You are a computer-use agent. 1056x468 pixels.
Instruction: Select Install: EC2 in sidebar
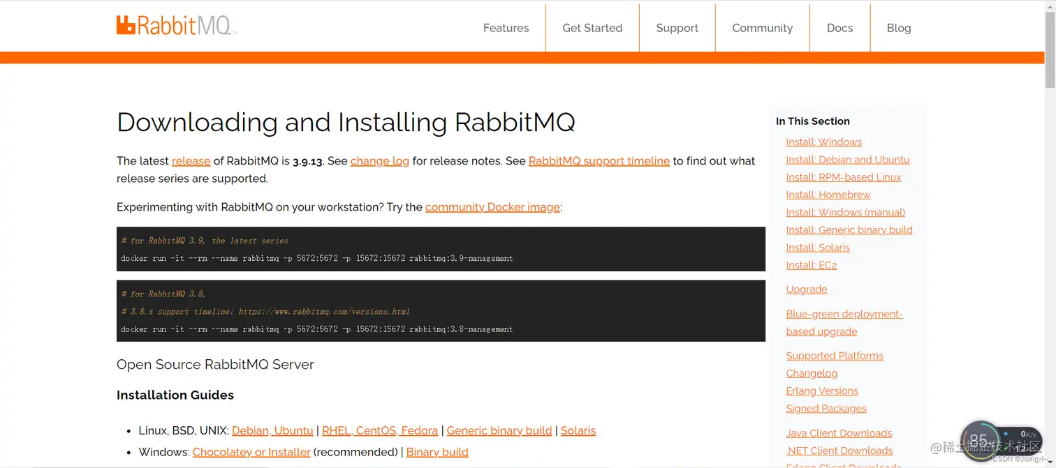tap(812, 265)
